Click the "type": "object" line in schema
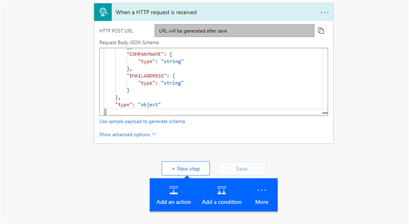 coord(138,104)
